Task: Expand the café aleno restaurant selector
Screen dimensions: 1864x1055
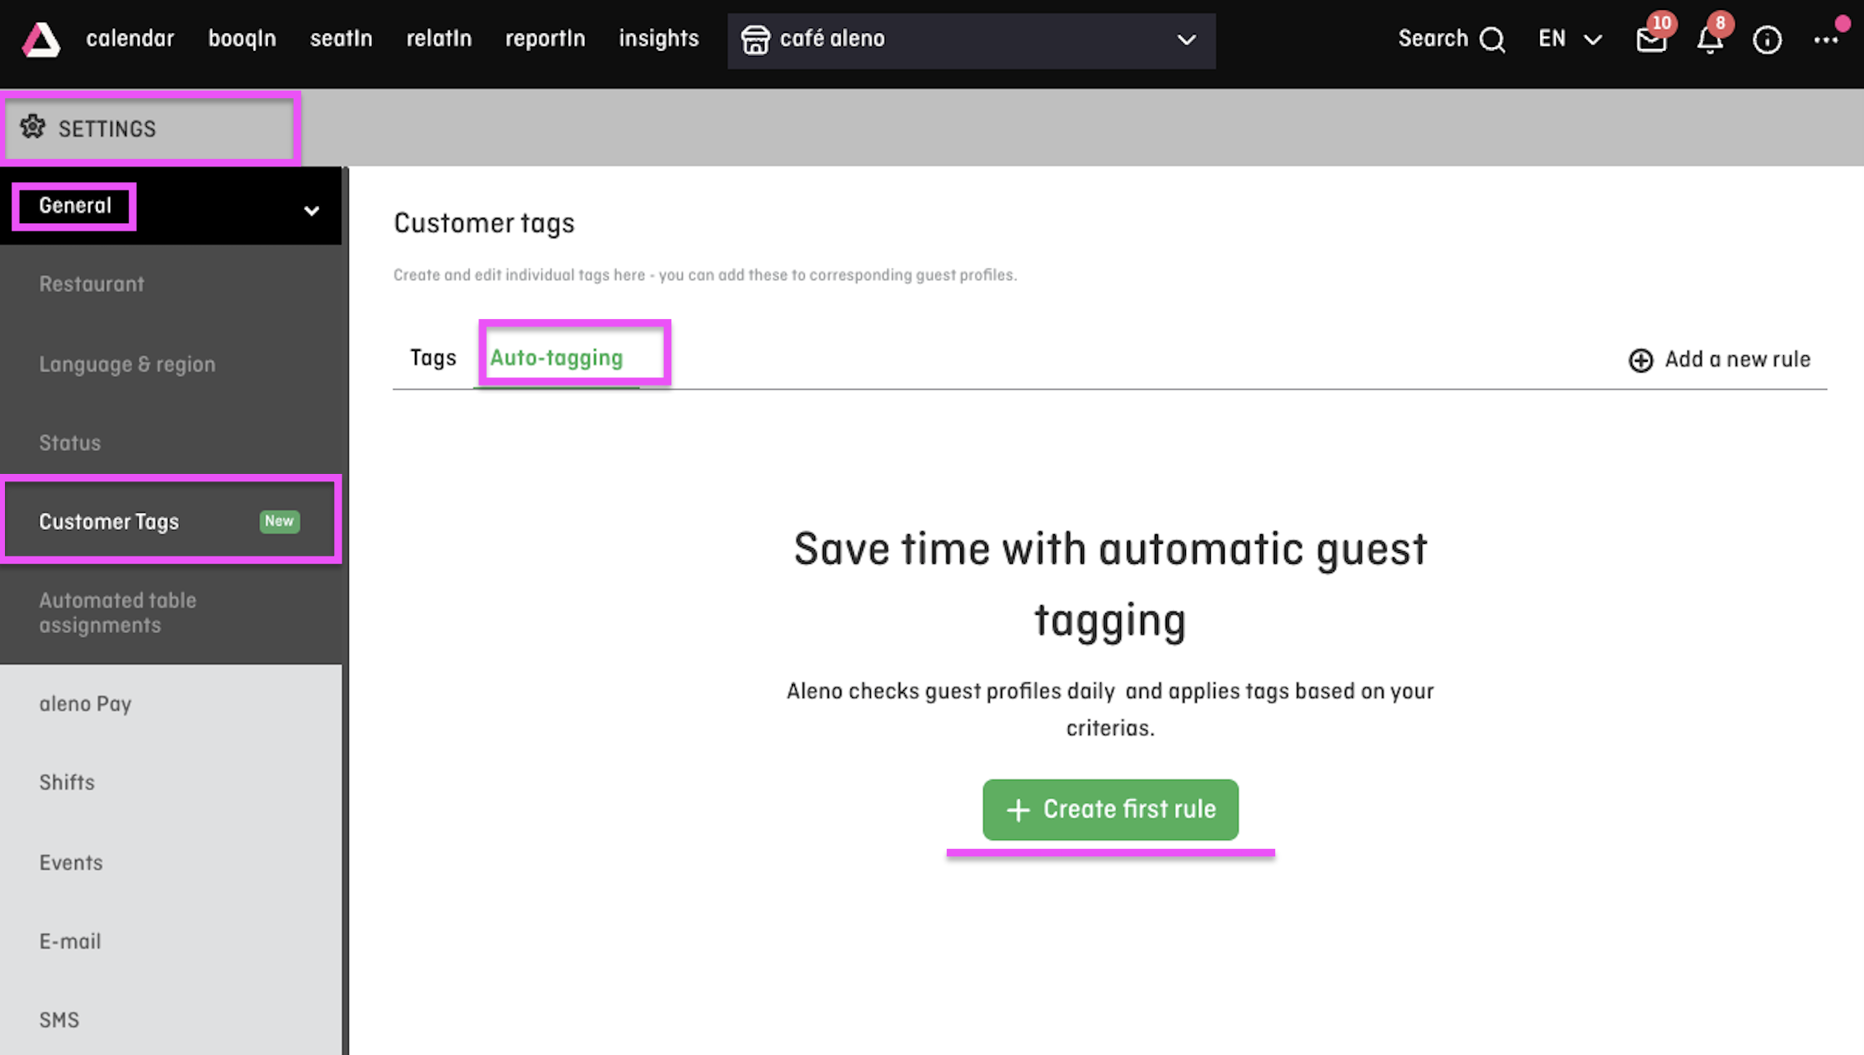Action: (1186, 40)
